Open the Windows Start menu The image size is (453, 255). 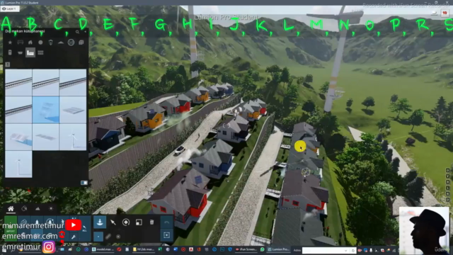tap(4, 249)
